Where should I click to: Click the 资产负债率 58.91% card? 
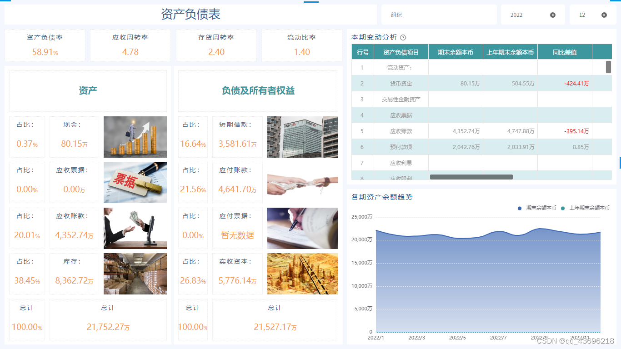click(45, 45)
